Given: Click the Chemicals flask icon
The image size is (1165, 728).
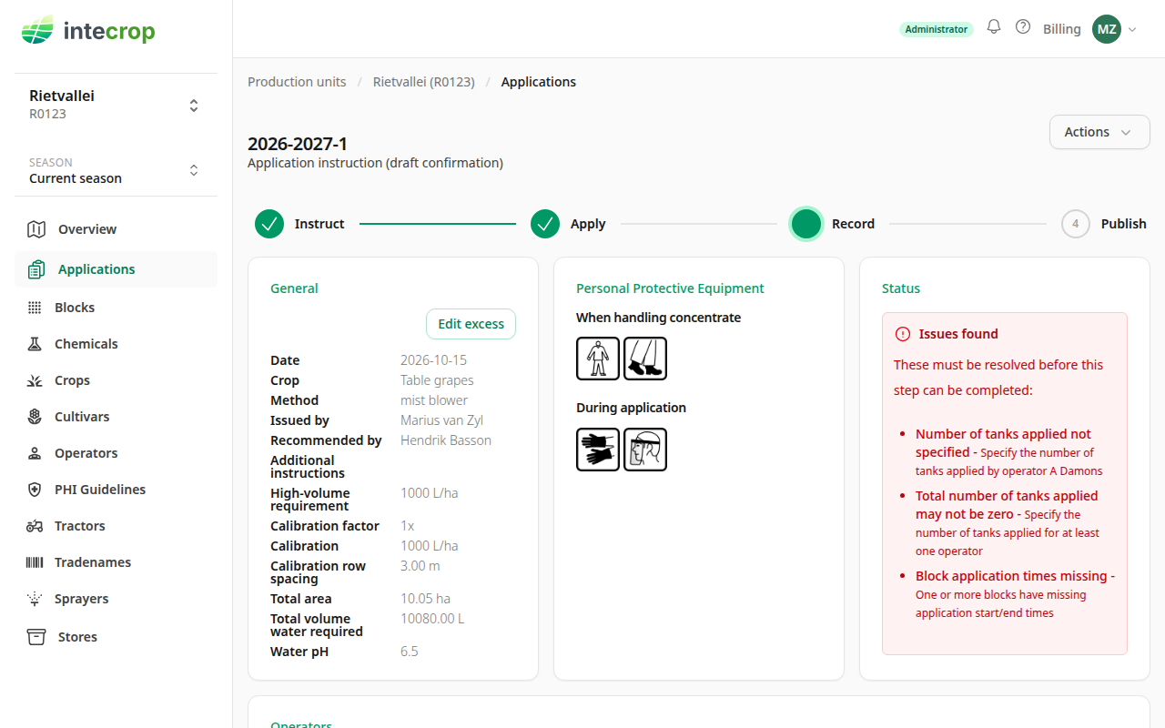Looking at the screenshot, I should 35,344.
